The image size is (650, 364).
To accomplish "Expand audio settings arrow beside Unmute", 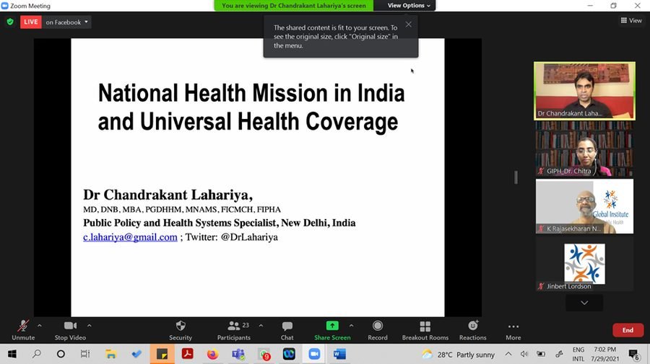I will click(40, 326).
